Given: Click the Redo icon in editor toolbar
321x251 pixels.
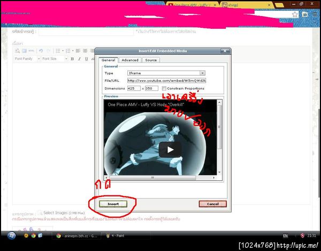Looking at the screenshot, I should (x=49, y=51).
